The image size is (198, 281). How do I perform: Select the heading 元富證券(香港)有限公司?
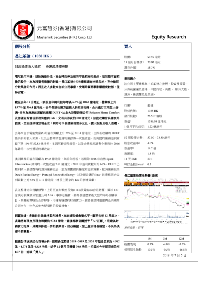[x=65, y=28]
